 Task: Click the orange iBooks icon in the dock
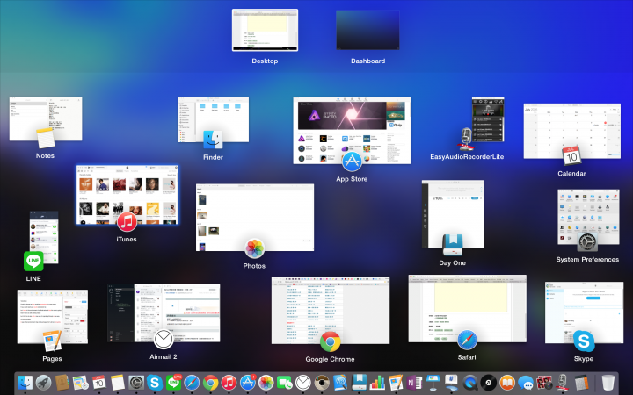[507, 383]
